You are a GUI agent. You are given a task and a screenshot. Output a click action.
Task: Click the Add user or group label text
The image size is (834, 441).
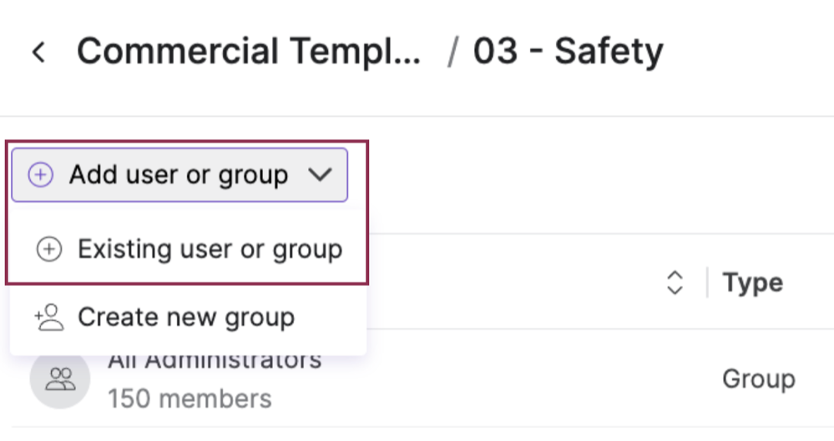click(179, 175)
